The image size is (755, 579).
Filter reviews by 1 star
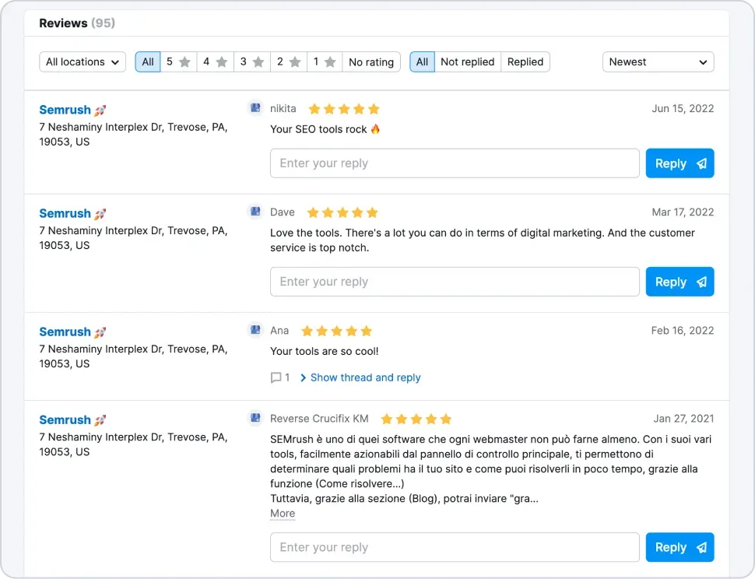tap(325, 62)
